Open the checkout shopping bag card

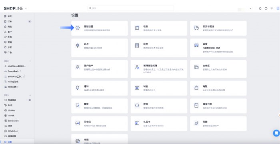pos(218,88)
